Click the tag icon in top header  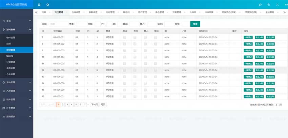269,5
